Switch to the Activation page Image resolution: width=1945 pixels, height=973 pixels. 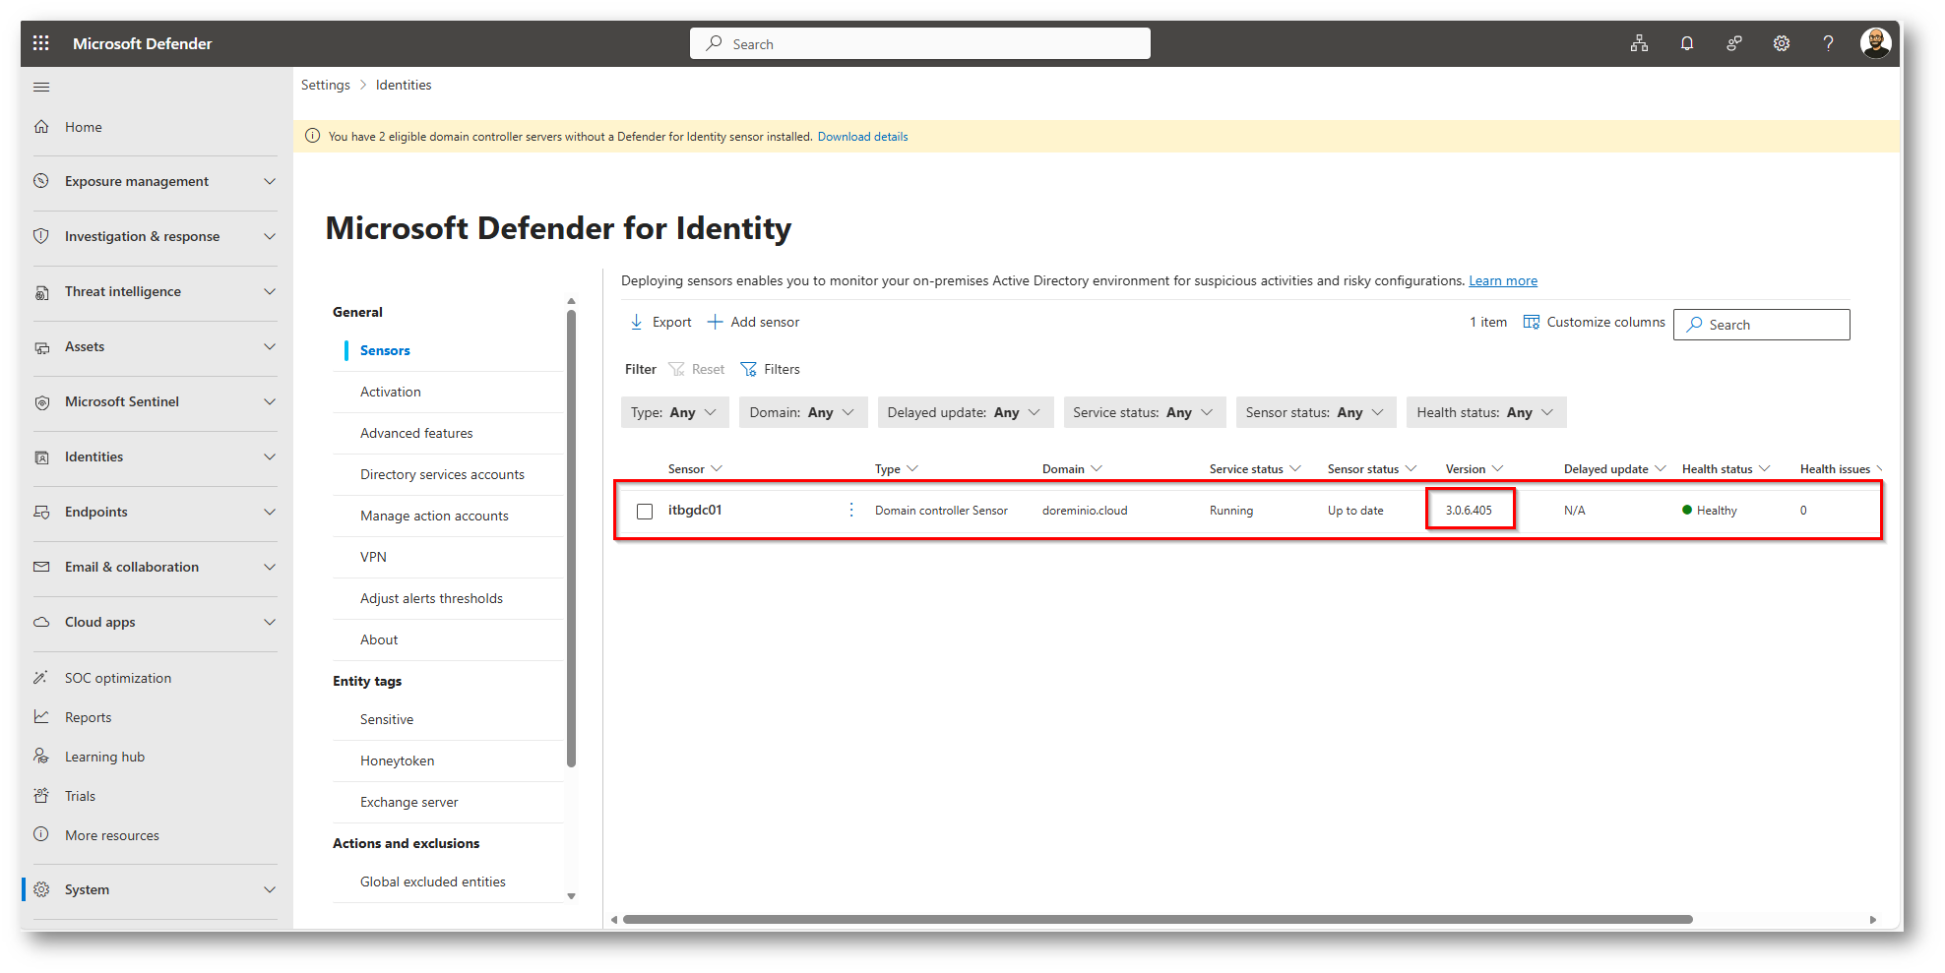(390, 392)
